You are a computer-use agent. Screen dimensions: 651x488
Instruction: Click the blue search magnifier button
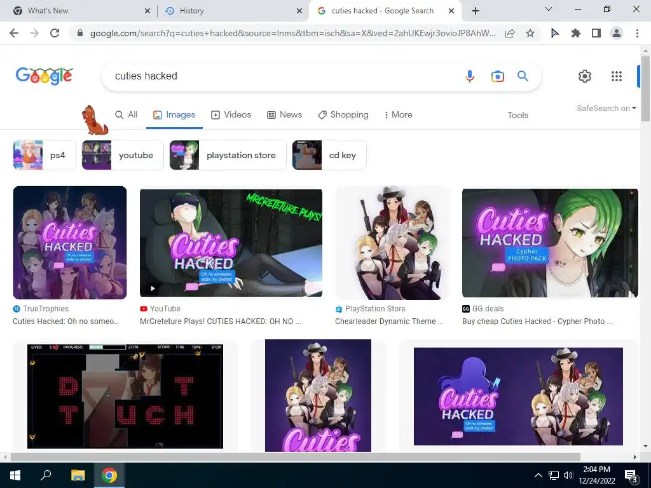523,76
